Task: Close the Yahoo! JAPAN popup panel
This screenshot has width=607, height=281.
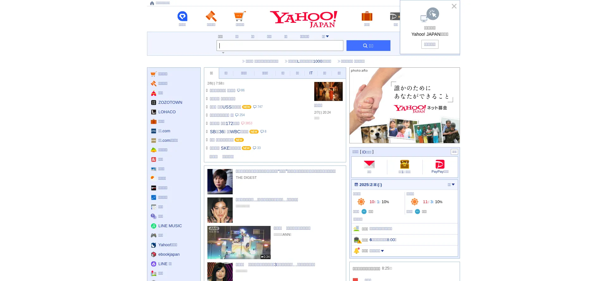Action: coord(454,6)
